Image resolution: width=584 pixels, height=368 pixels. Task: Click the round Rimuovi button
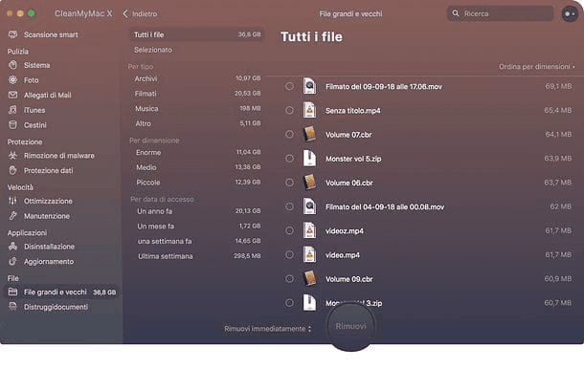coord(350,326)
